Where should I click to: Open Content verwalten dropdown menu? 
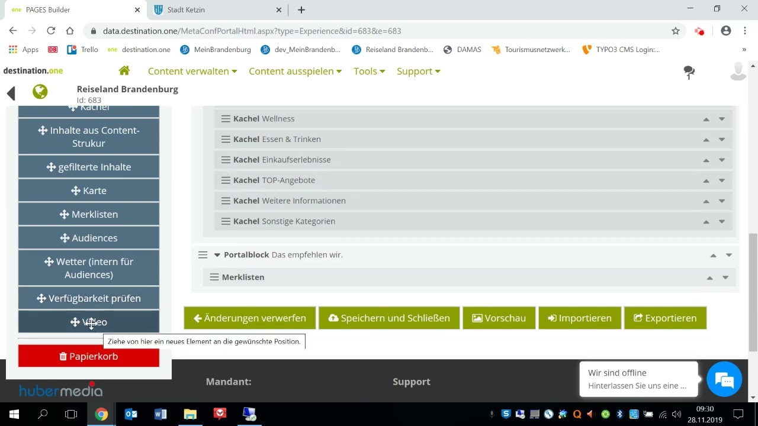pos(192,71)
